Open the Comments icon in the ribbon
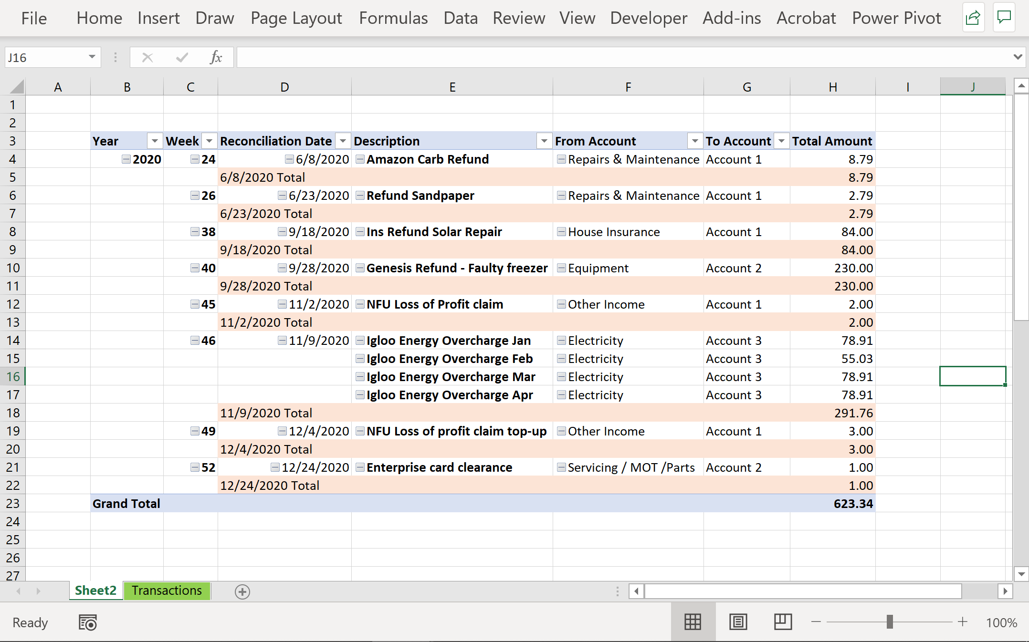The width and height of the screenshot is (1029, 642). tap(1004, 18)
